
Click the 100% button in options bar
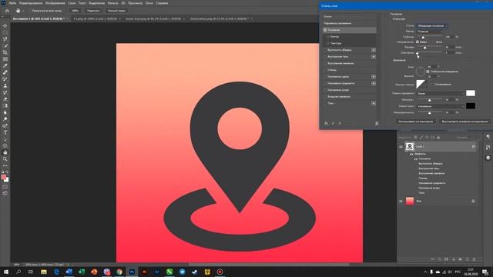75,11
